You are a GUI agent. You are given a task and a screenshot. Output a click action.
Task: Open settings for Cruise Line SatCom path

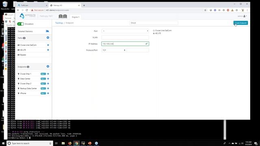48,45
